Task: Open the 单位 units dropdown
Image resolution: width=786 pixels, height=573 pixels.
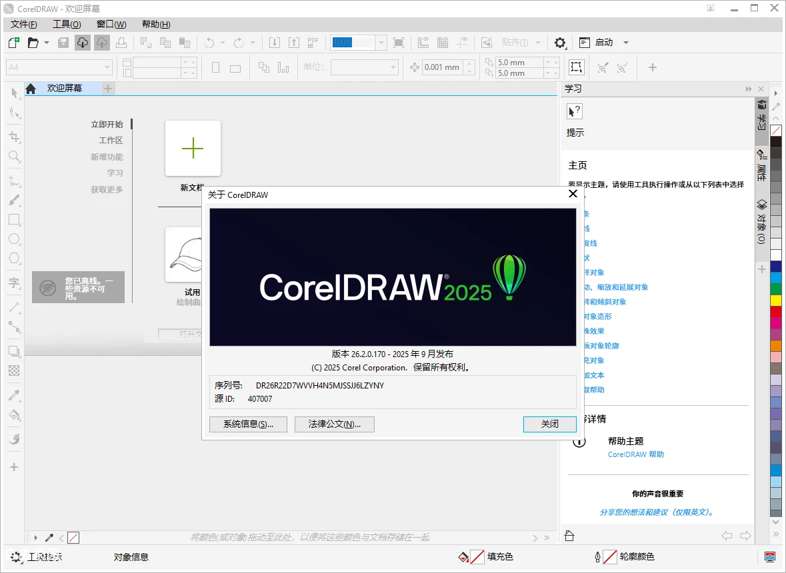Action: (393, 67)
